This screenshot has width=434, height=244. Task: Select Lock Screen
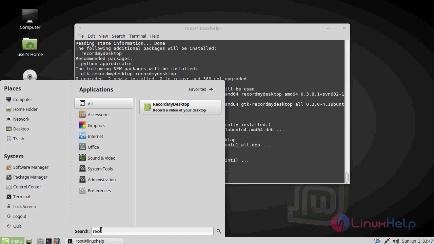21,206
